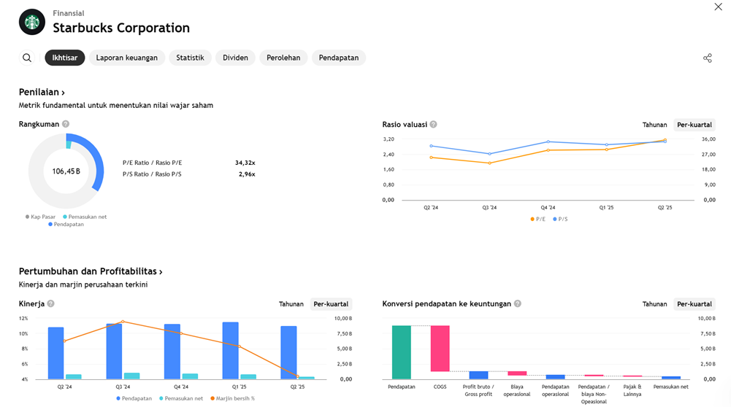Close the Finansial panel with the X
731x407 pixels.
(x=718, y=7)
